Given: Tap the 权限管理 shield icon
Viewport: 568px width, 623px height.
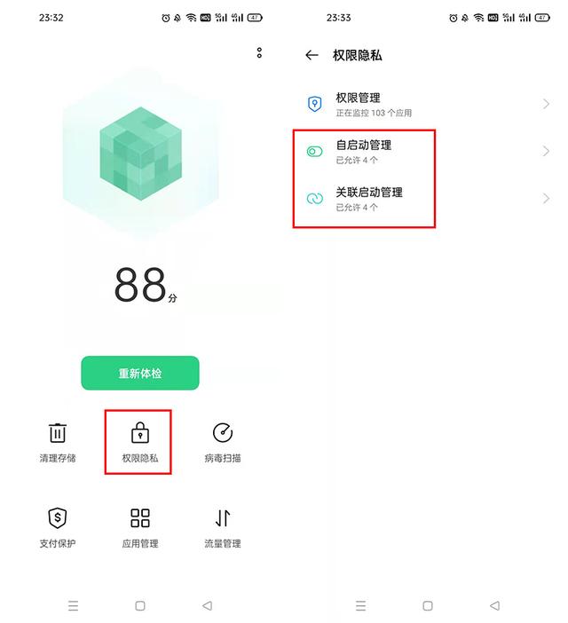Looking at the screenshot, I should pos(314,104).
